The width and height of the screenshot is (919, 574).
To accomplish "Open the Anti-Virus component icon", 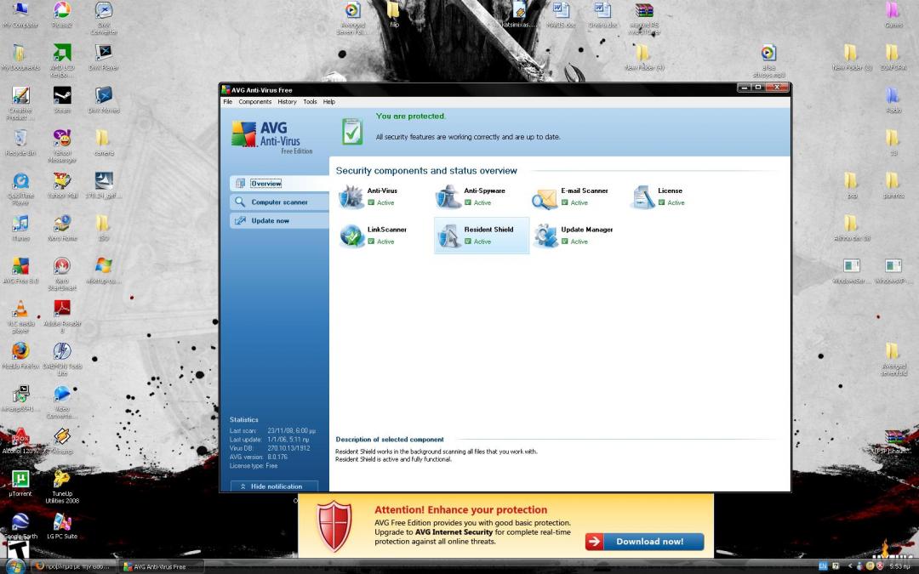I will tap(351, 196).
